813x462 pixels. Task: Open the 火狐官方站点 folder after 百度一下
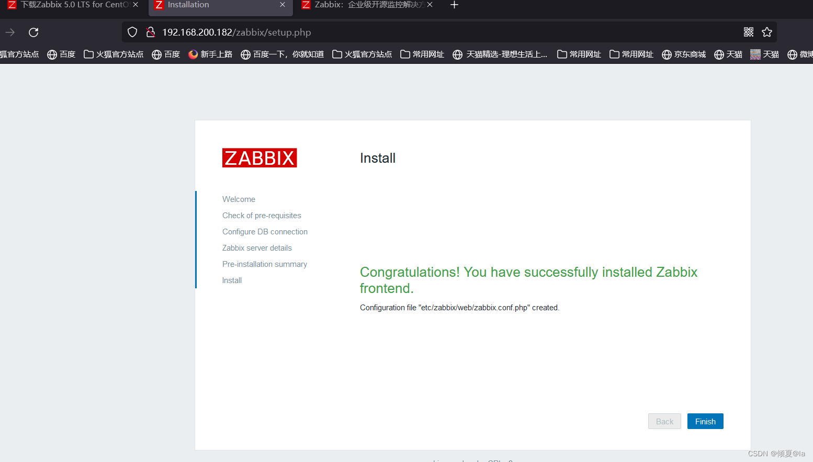(x=362, y=54)
